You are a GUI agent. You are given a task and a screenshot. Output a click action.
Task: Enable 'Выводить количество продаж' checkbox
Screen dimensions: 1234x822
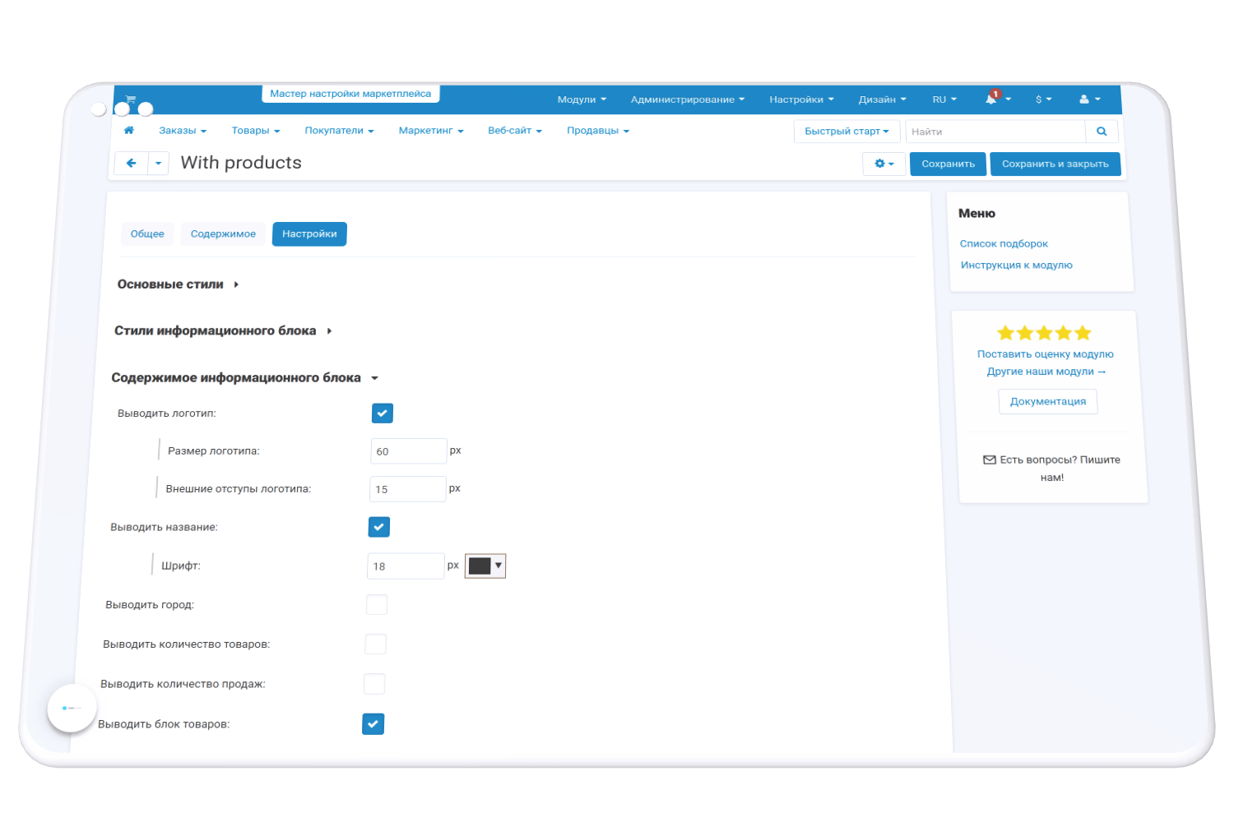click(374, 684)
